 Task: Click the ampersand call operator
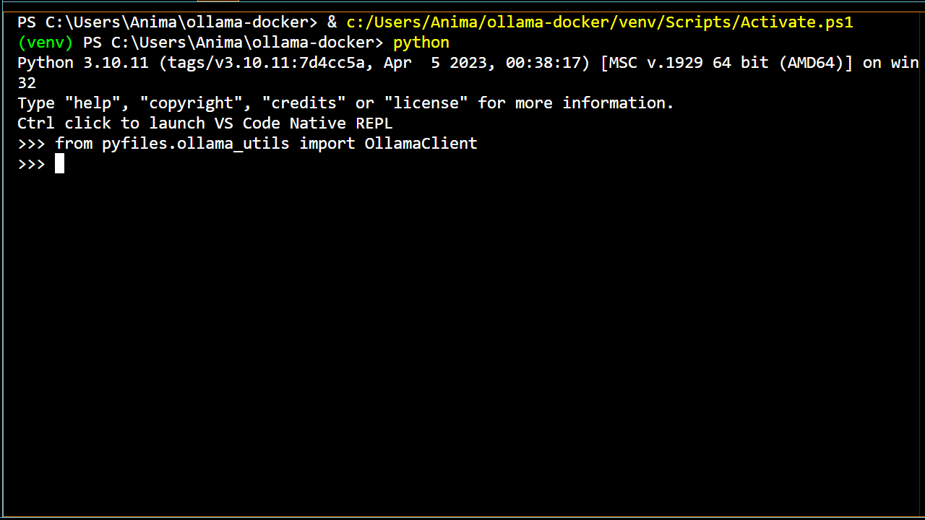coord(332,22)
